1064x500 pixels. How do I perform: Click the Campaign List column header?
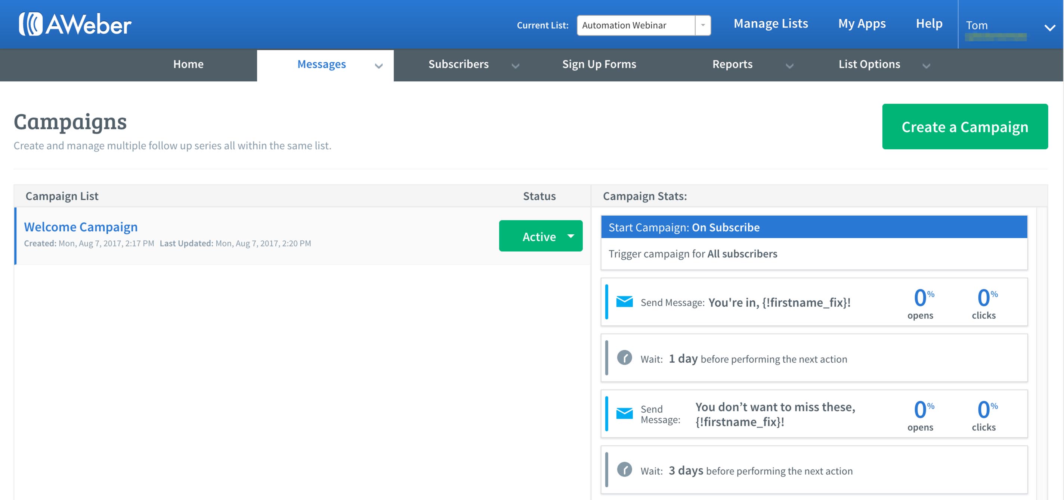(x=62, y=196)
